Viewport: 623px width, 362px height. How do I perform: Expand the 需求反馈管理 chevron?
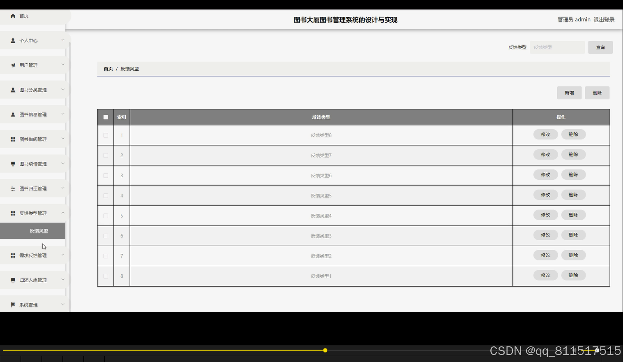tap(63, 255)
